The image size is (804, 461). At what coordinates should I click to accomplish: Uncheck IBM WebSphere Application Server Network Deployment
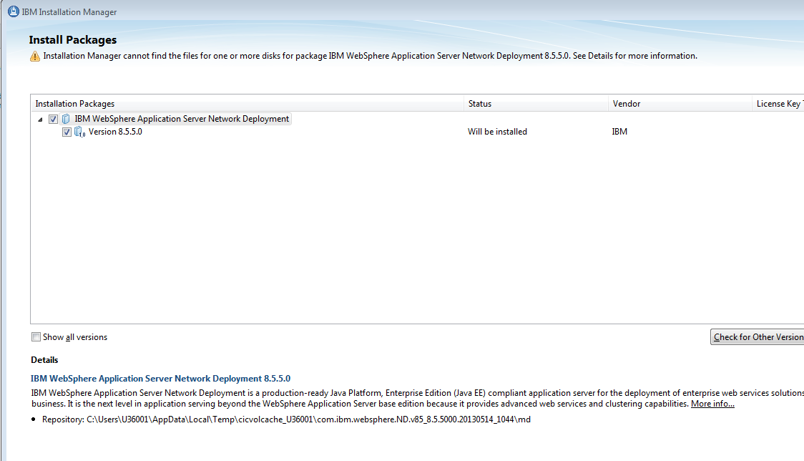tap(54, 119)
